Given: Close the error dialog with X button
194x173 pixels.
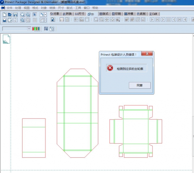Looking at the screenshot, I should click(x=147, y=54).
